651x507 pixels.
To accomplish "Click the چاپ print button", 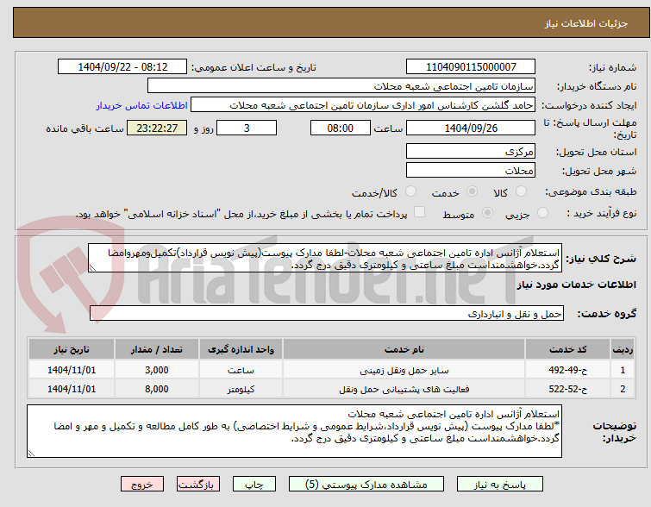I will click(x=254, y=485).
